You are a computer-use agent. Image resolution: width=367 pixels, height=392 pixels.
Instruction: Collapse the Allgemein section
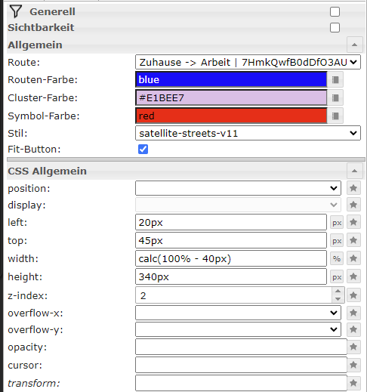point(355,45)
